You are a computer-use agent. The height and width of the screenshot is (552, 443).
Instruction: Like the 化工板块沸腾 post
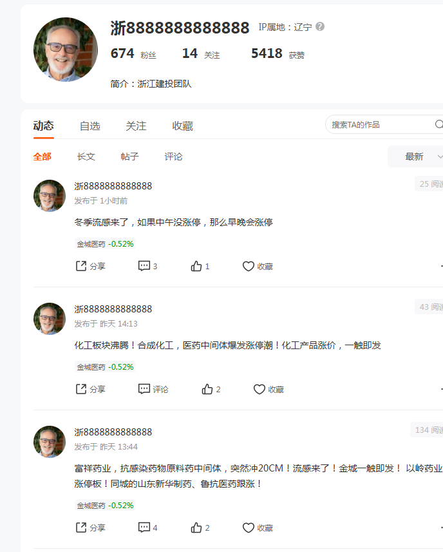(x=211, y=389)
